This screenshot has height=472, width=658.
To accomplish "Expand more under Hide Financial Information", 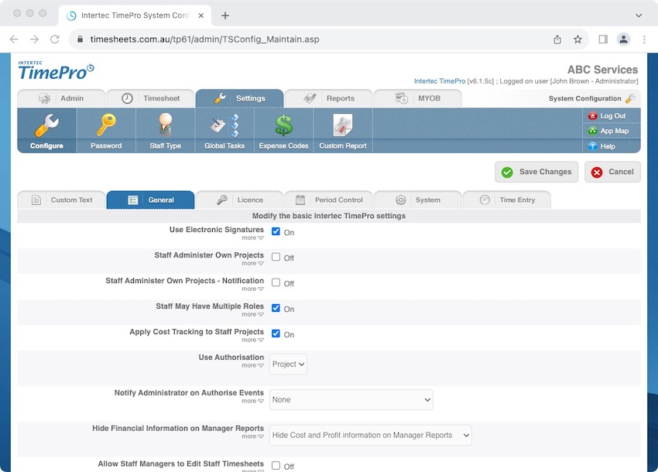I will pyautogui.click(x=252, y=436).
